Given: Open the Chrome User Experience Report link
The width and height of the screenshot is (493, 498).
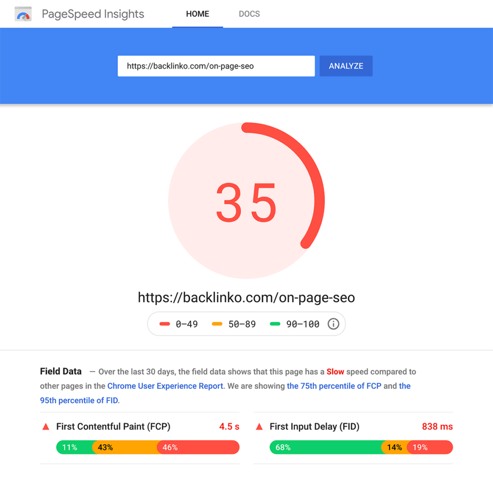Looking at the screenshot, I should 165,386.
